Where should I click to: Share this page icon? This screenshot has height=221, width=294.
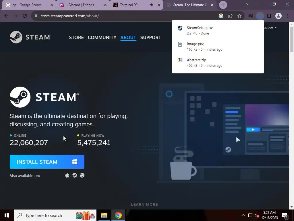click(230, 16)
